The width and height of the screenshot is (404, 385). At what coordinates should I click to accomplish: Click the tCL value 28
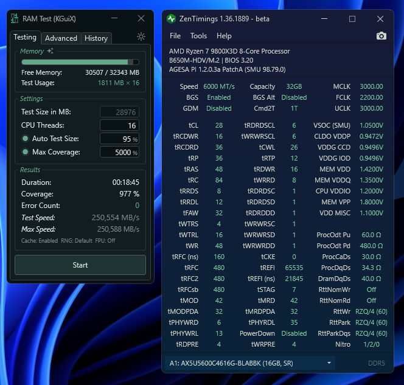point(219,125)
